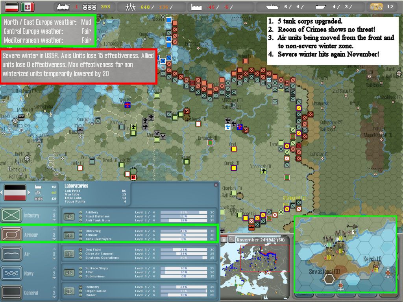This screenshot has width=403, height=302.
Task: Select the Infantry research category icon
Action: [12, 215]
